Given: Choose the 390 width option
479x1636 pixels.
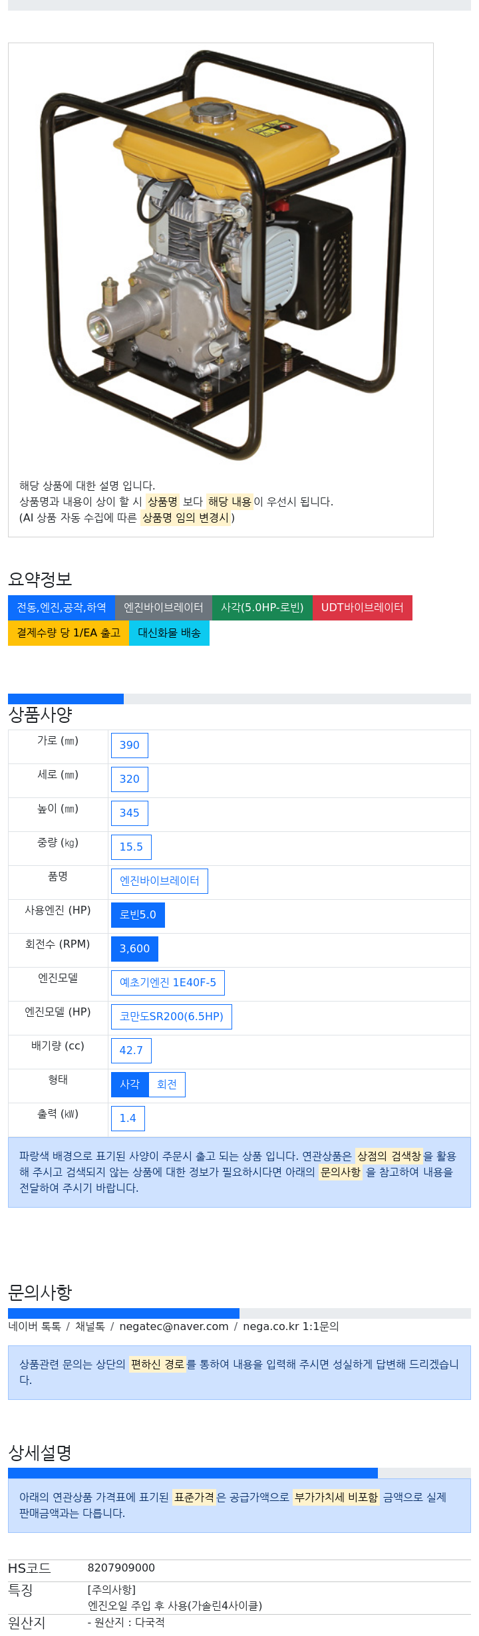Looking at the screenshot, I should point(130,746).
